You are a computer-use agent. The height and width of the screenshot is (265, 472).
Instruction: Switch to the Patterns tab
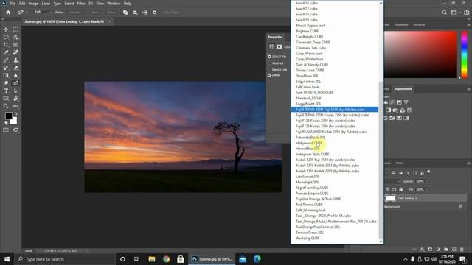point(419,24)
